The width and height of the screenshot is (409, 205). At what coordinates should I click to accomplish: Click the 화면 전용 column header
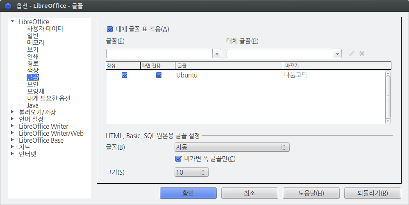tap(158, 66)
